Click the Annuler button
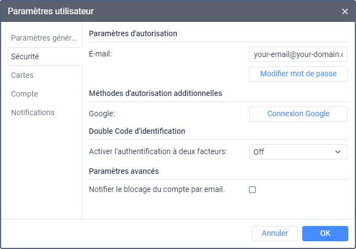 tap(274, 233)
